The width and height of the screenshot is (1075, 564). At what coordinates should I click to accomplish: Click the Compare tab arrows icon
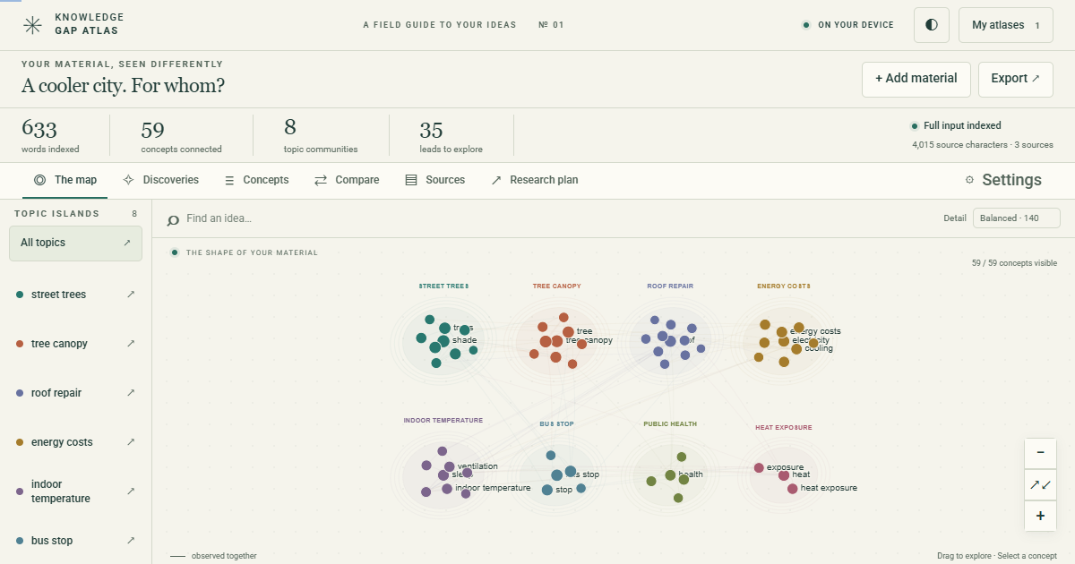[321, 180]
